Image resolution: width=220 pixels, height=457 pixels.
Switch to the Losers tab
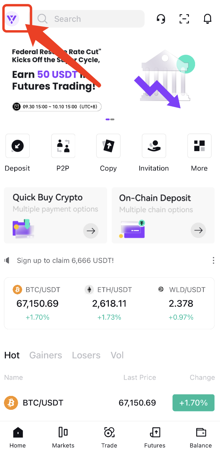[x=86, y=355]
